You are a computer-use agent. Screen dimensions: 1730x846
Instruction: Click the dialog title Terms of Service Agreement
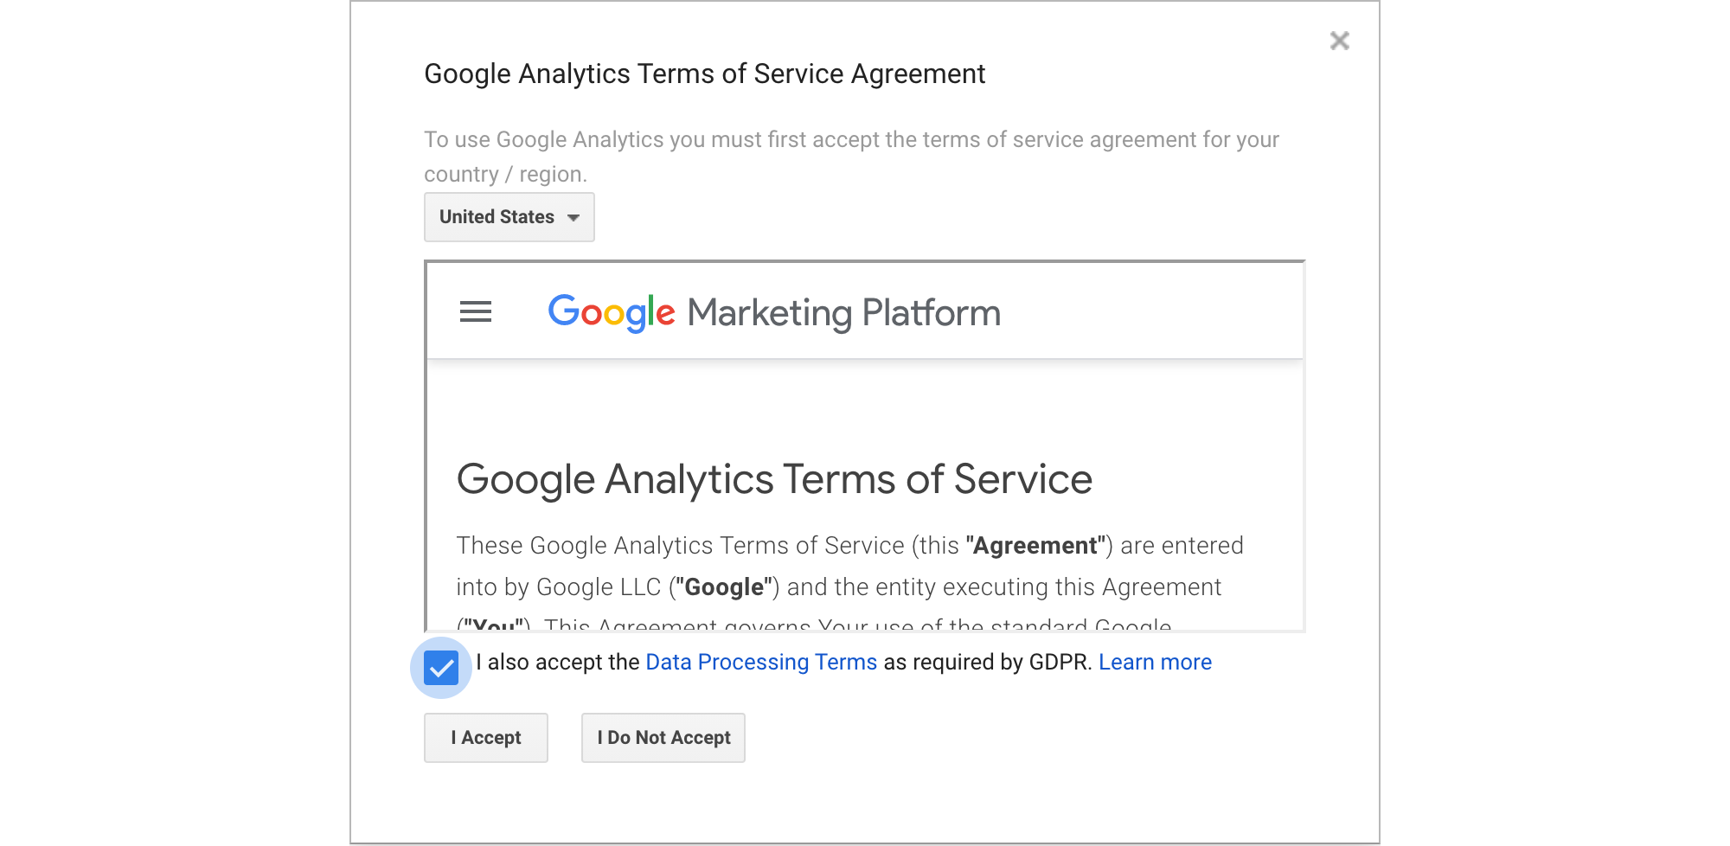point(704,74)
